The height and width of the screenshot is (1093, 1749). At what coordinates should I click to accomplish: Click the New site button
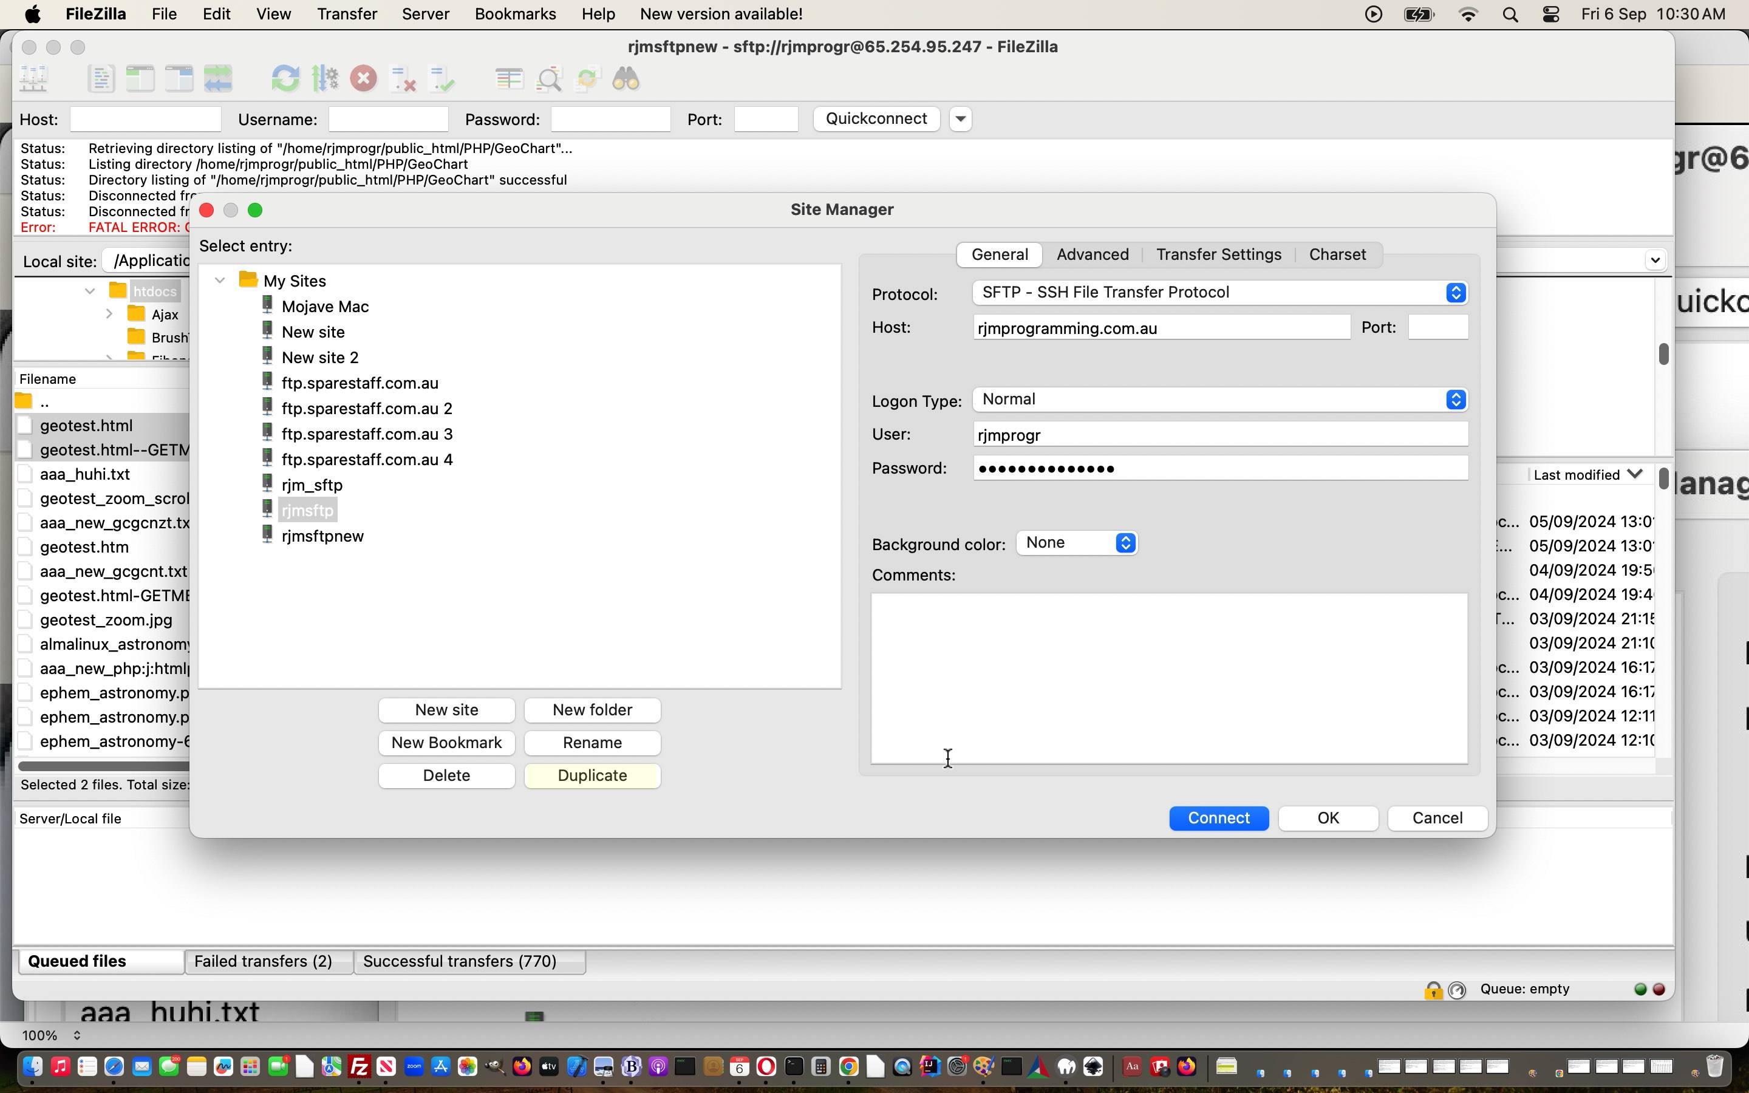point(446,710)
